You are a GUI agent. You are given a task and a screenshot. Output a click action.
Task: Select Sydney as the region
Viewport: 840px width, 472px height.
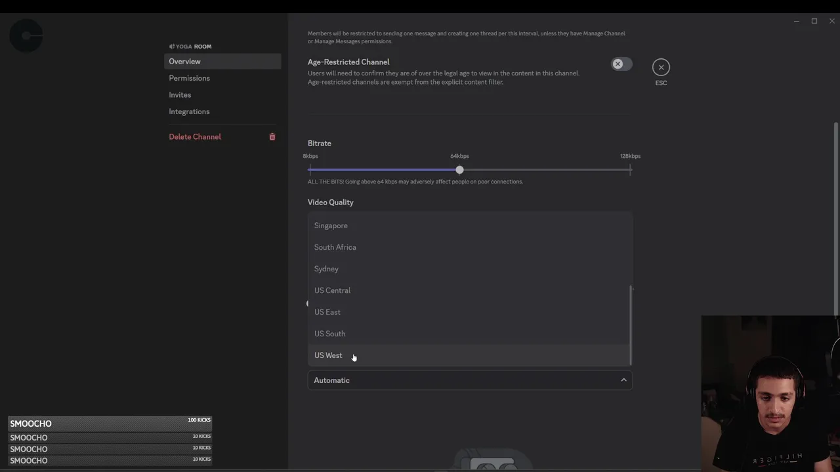(x=326, y=269)
